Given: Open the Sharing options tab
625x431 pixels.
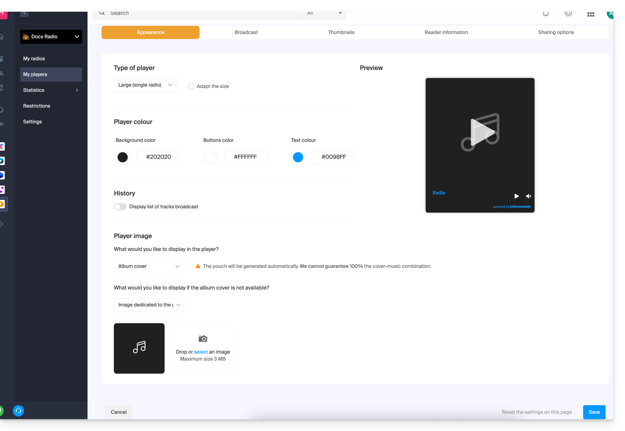Looking at the screenshot, I should 556,32.
